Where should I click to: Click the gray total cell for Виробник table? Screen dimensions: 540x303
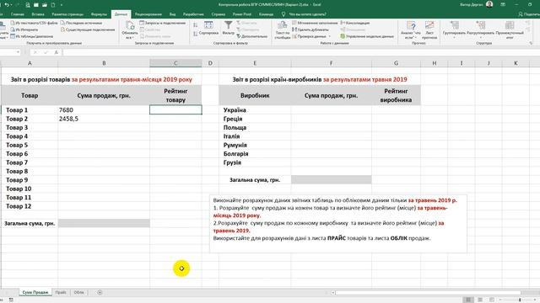coord(332,179)
